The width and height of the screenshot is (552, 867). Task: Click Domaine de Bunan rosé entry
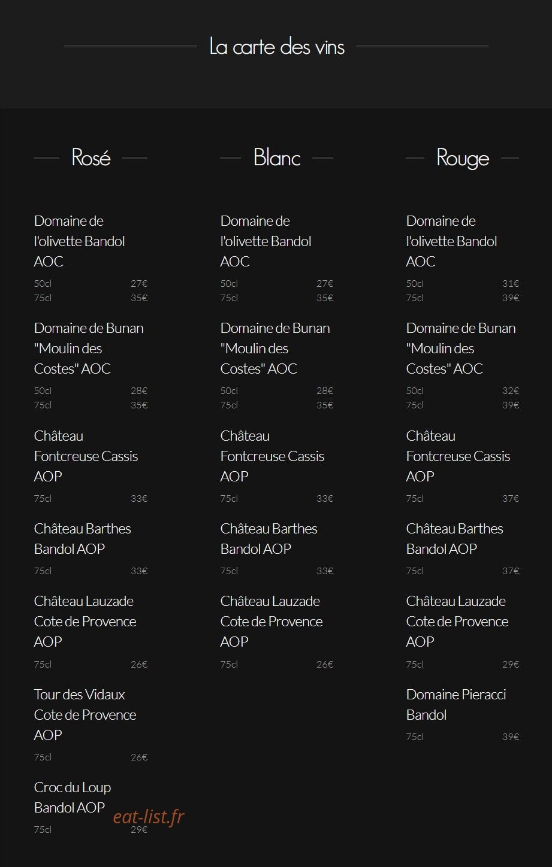coord(89,348)
